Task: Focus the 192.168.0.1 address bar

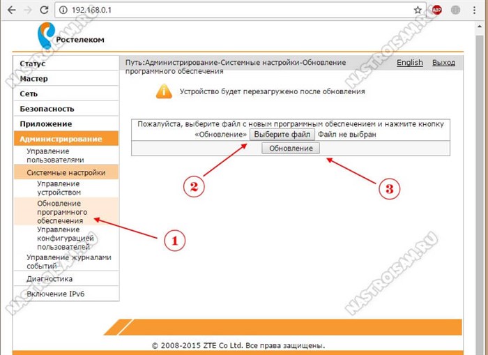Action: 240,10
